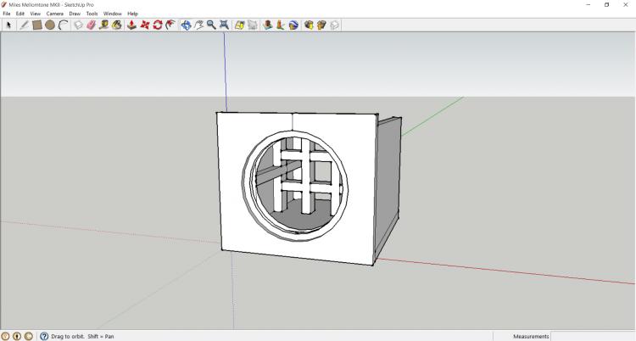Image resolution: width=636 pixels, height=341 pixels.
Task: Select the arrow Select tool
Action: 8,25
